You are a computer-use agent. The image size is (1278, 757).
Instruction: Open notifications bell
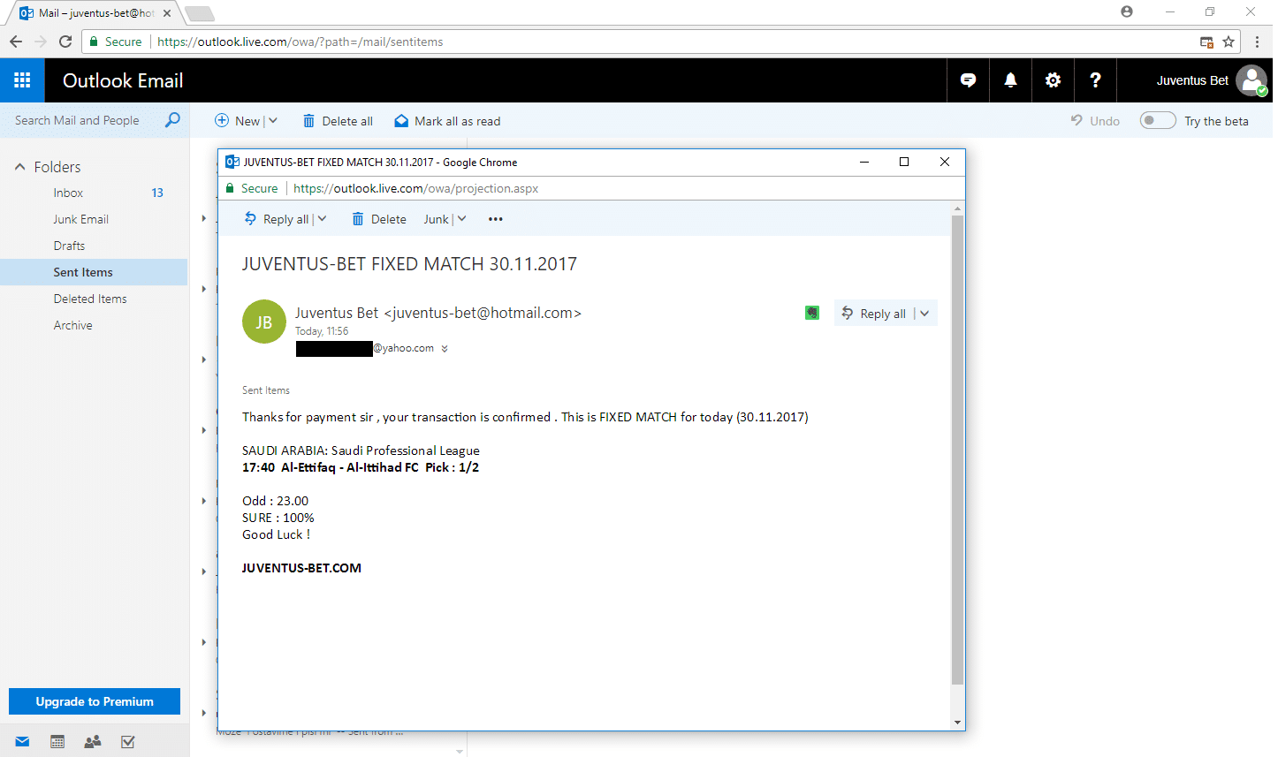pos(1010,80)
